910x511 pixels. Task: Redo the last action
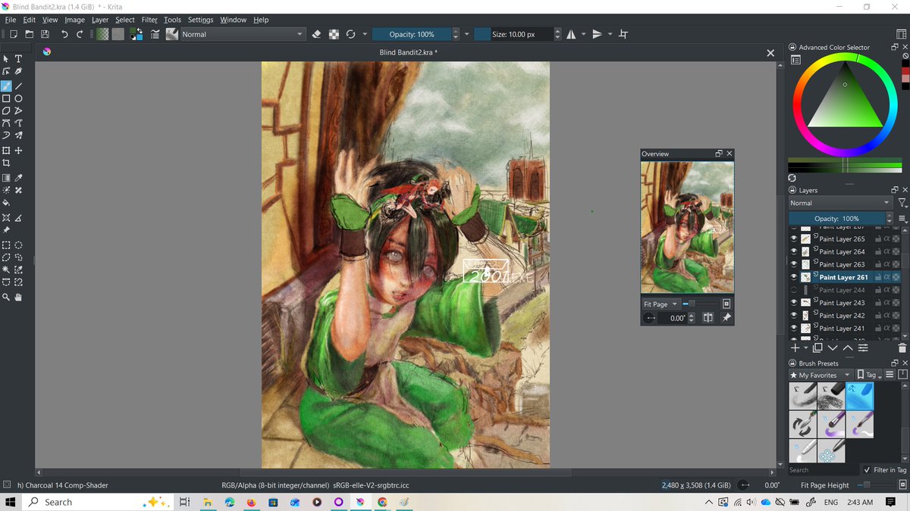click(80, 34)
